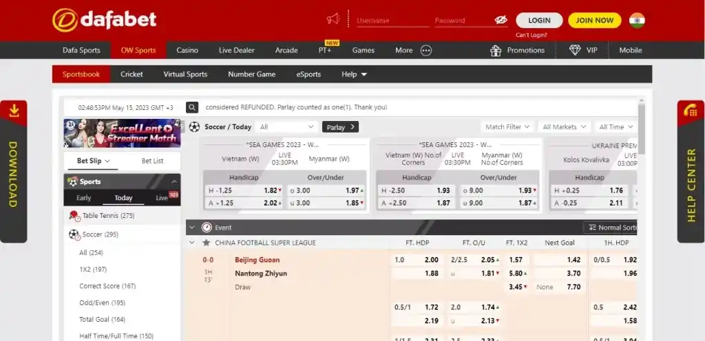
Task: Select the Sportsbook tab
Action: point(81,74)
